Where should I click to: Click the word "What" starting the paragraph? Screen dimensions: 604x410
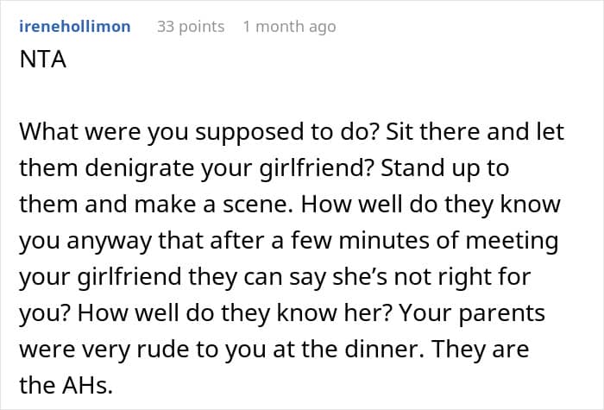(47, 132)
